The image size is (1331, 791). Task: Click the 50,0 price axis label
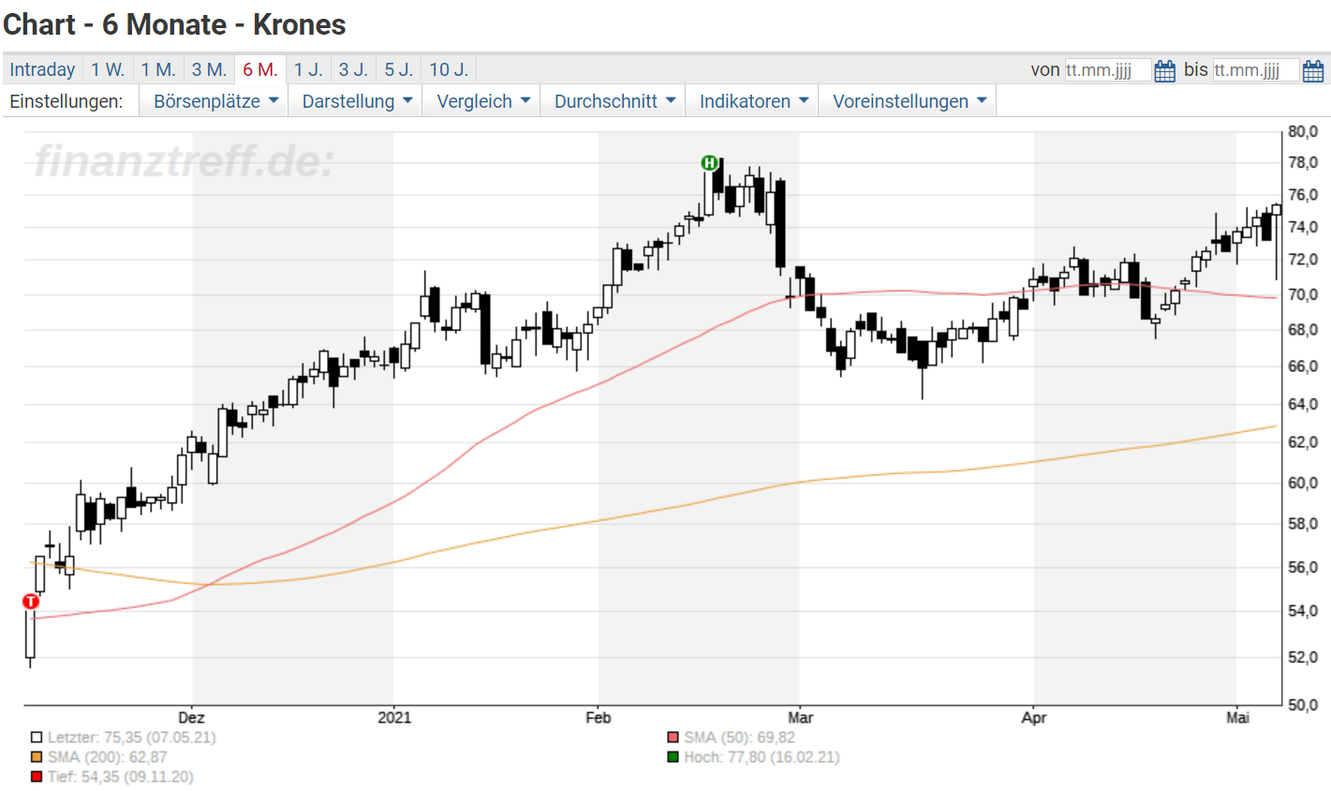[x=1303, y=705]
